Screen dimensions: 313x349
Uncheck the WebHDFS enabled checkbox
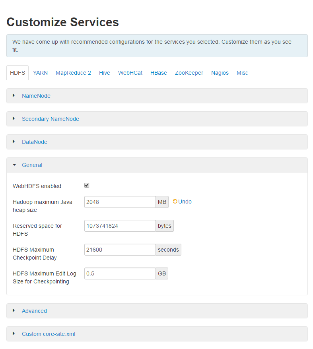87,185
